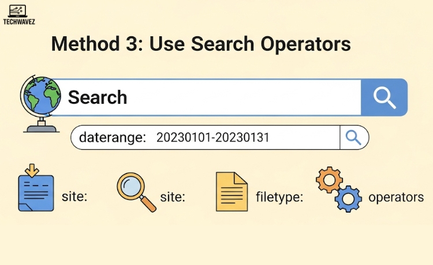The height and width of the screenshot is (265, 433).
Task: Click the blue gear icon
Action: [x=348, y=199]
